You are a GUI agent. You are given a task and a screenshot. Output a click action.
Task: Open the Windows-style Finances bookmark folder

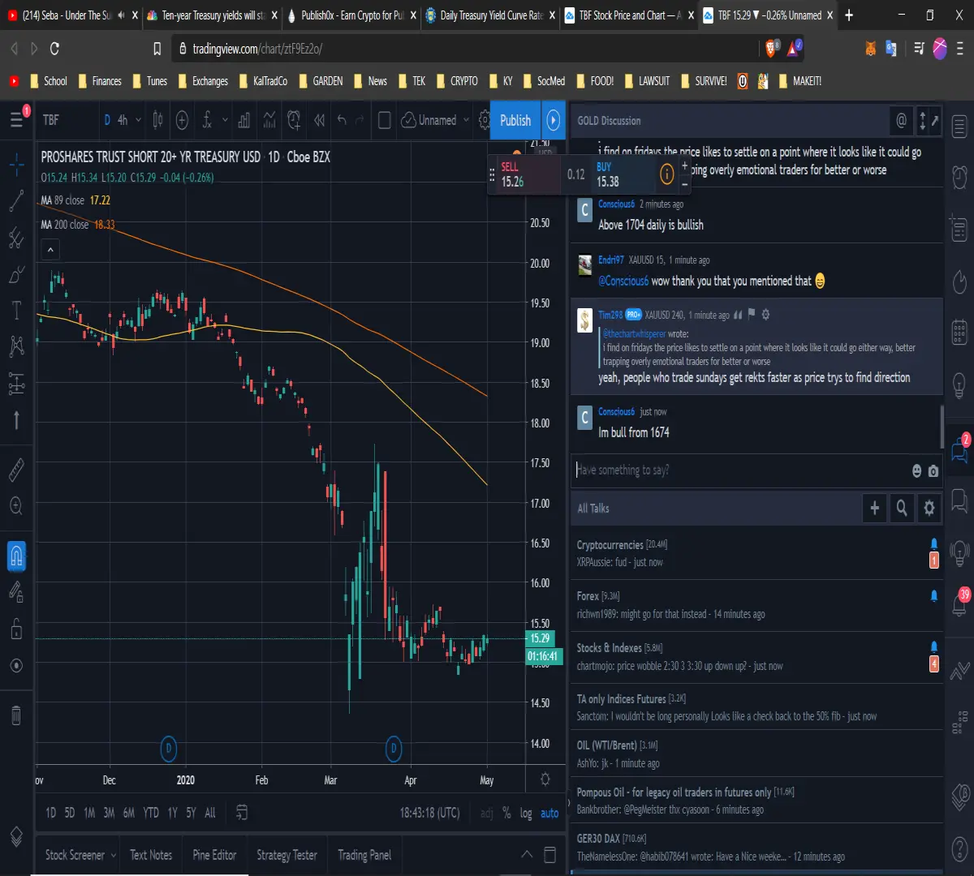[x=100, y=81]
